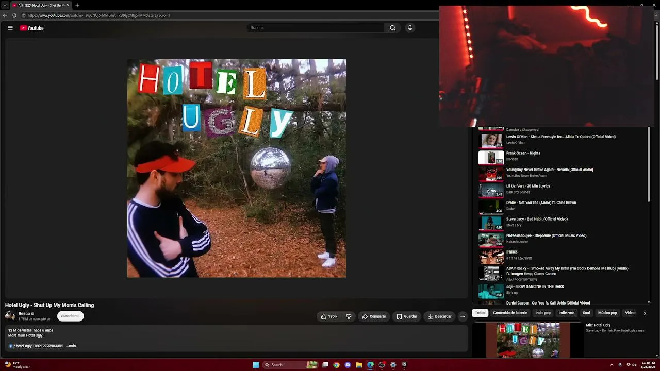Open Microsoft Edge from the taskbar
The image size is (660, 371).
pos(370,365)
